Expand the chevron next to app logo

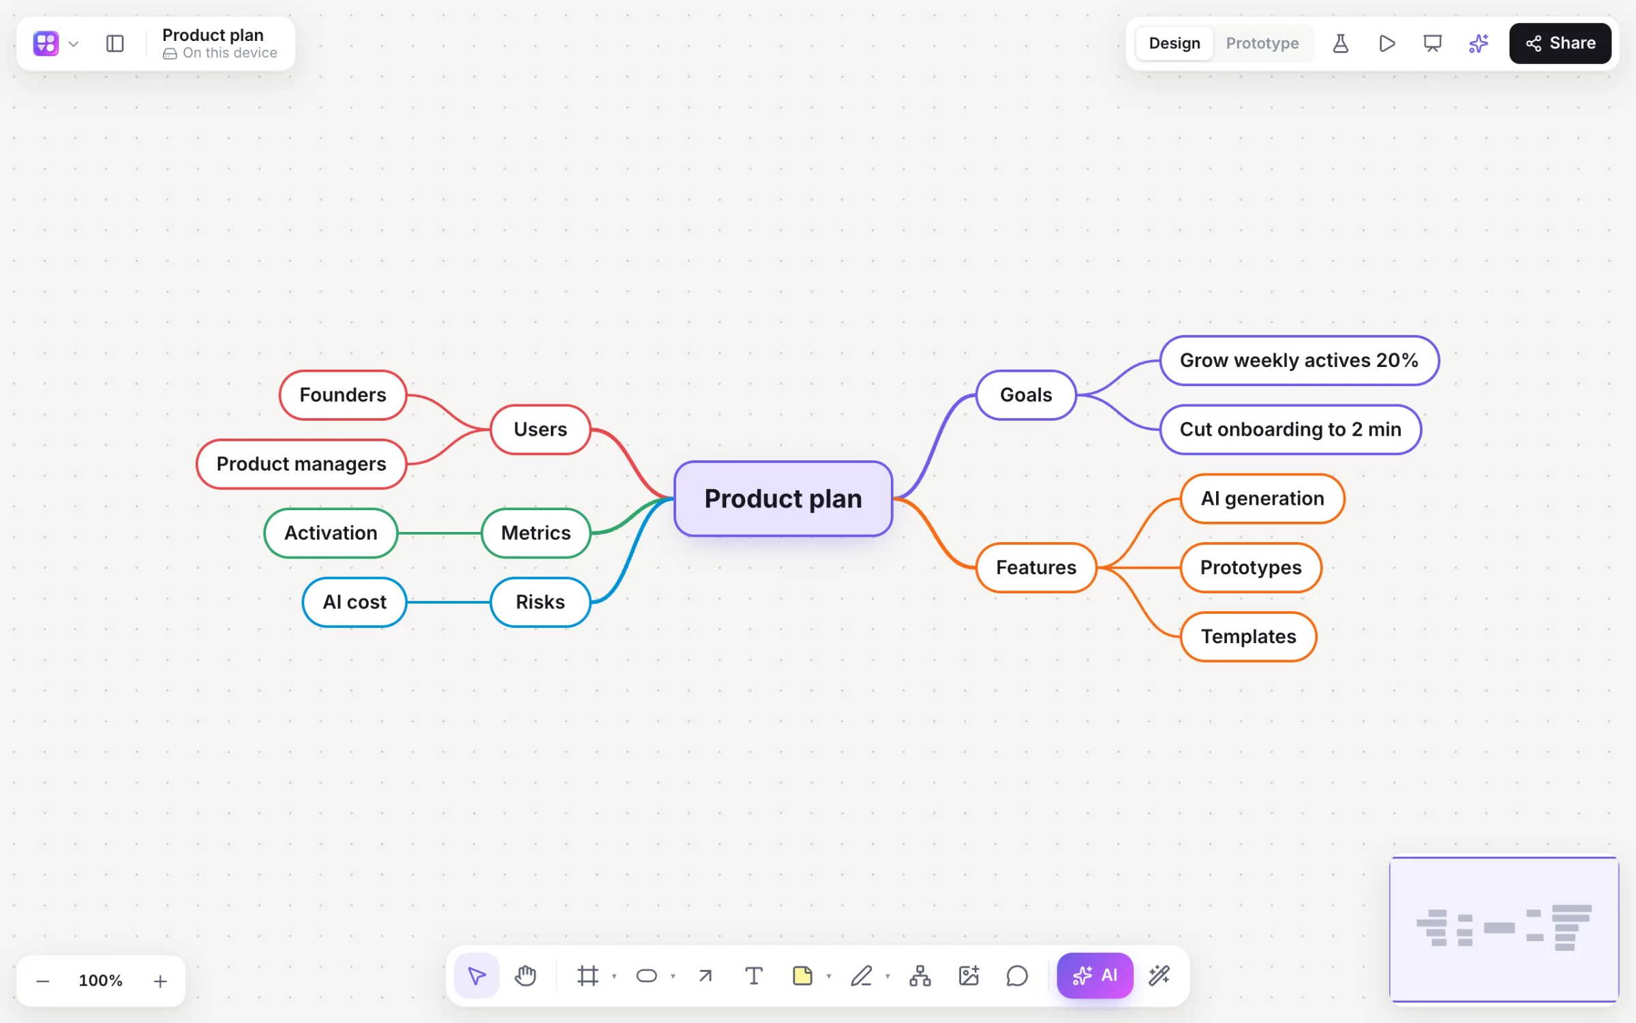[74, 44]
